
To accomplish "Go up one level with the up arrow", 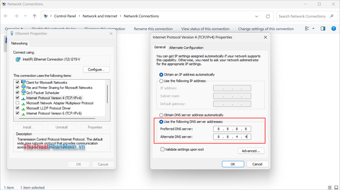I will click(34, 16).
